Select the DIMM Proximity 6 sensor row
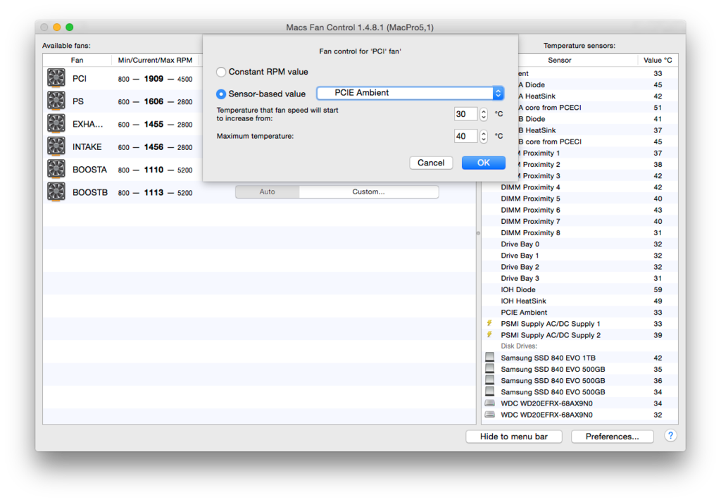Image resolution: width=721 pixels, height=502 pixels. point(580,210)
